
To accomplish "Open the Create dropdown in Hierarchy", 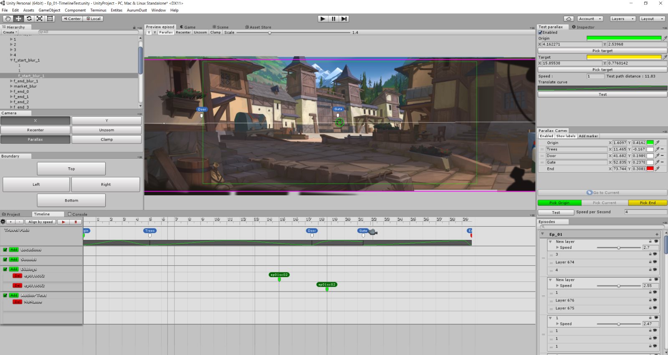I will pyautogui.click(x=10, y=32).
